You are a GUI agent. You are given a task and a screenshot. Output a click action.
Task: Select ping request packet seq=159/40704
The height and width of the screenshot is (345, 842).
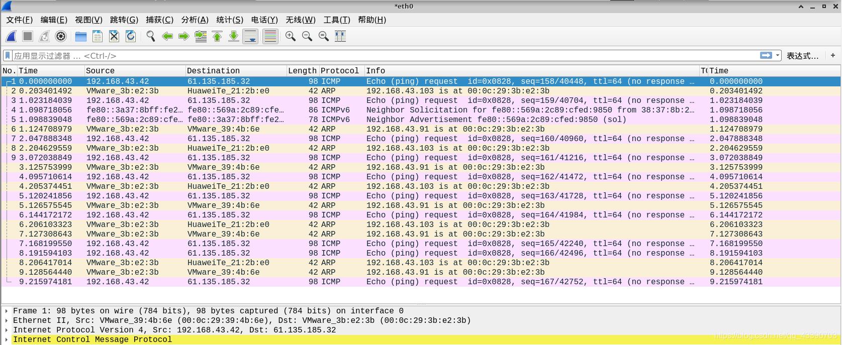pos(420,100)
